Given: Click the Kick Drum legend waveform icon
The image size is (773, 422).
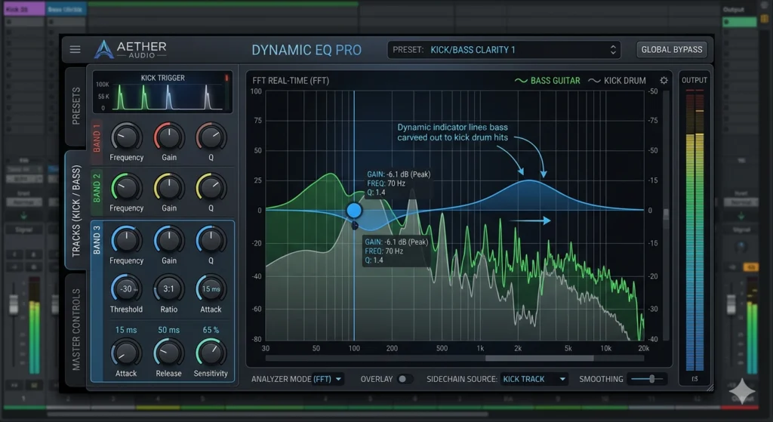Looking at the screenshot, I should (594, 80).
